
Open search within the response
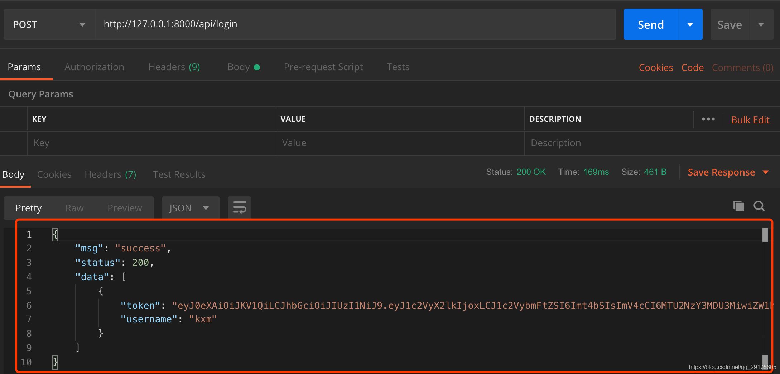(x=759, y=206)
